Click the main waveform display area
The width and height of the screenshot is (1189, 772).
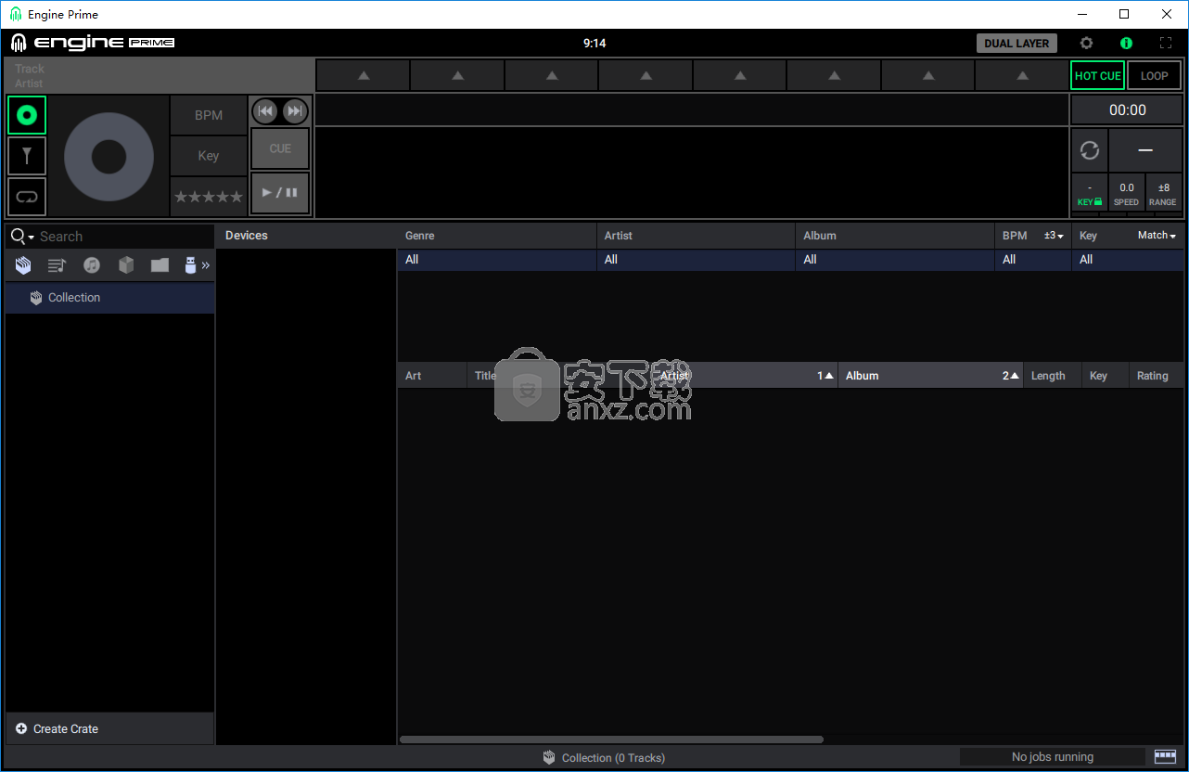pyautogui.click(x=692, y=172)
